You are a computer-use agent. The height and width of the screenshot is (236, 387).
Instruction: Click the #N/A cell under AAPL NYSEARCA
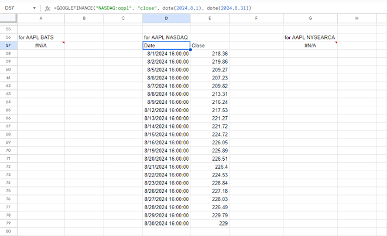click(310, 46)
